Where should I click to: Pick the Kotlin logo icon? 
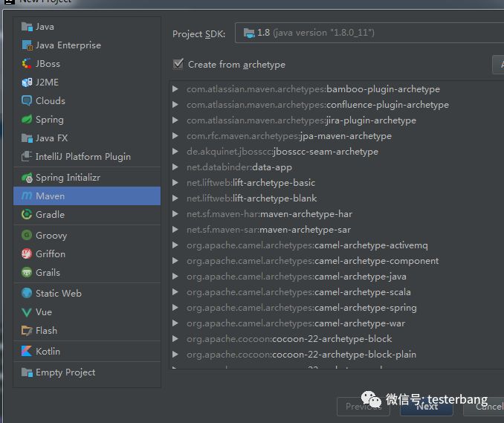pos(27,352)
